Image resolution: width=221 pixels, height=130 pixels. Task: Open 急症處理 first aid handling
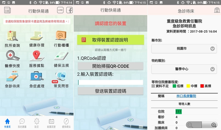coord(37,79)
